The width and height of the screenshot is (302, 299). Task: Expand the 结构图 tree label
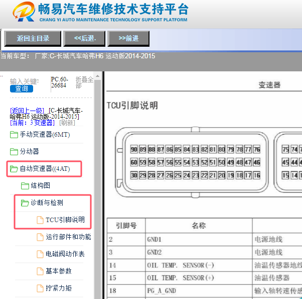pyautogui.click(x=41, y=186)
